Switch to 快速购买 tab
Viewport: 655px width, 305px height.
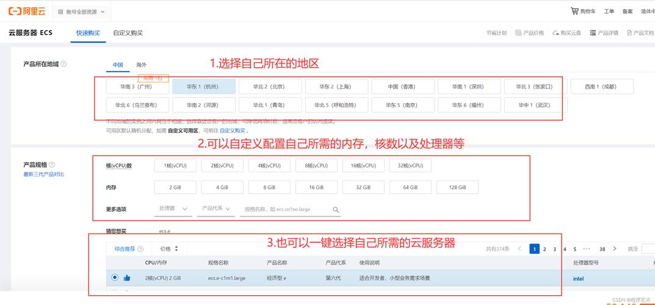(x=88, y=32)
